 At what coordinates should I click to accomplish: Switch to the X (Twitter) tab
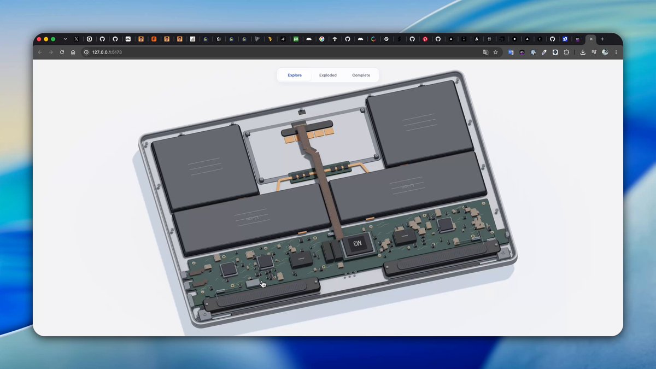tap(76, 39)
